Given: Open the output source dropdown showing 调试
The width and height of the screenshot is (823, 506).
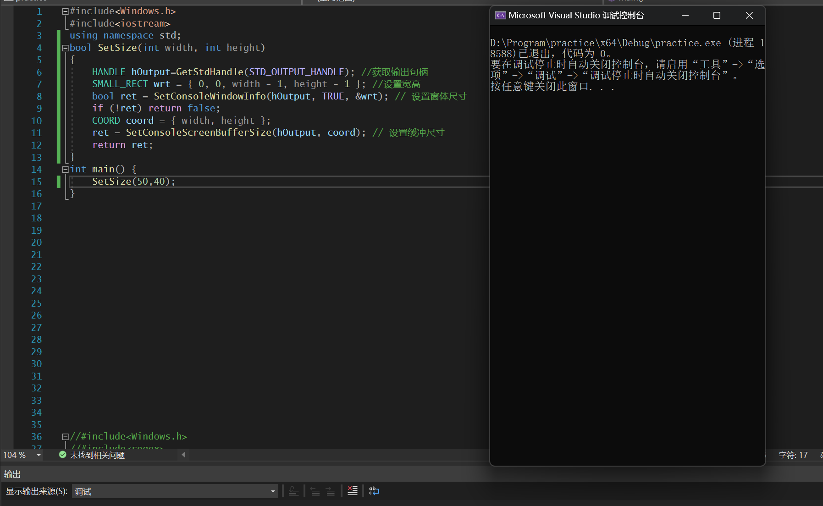Looking at the screenshot, I should click(x=175, y=491).
